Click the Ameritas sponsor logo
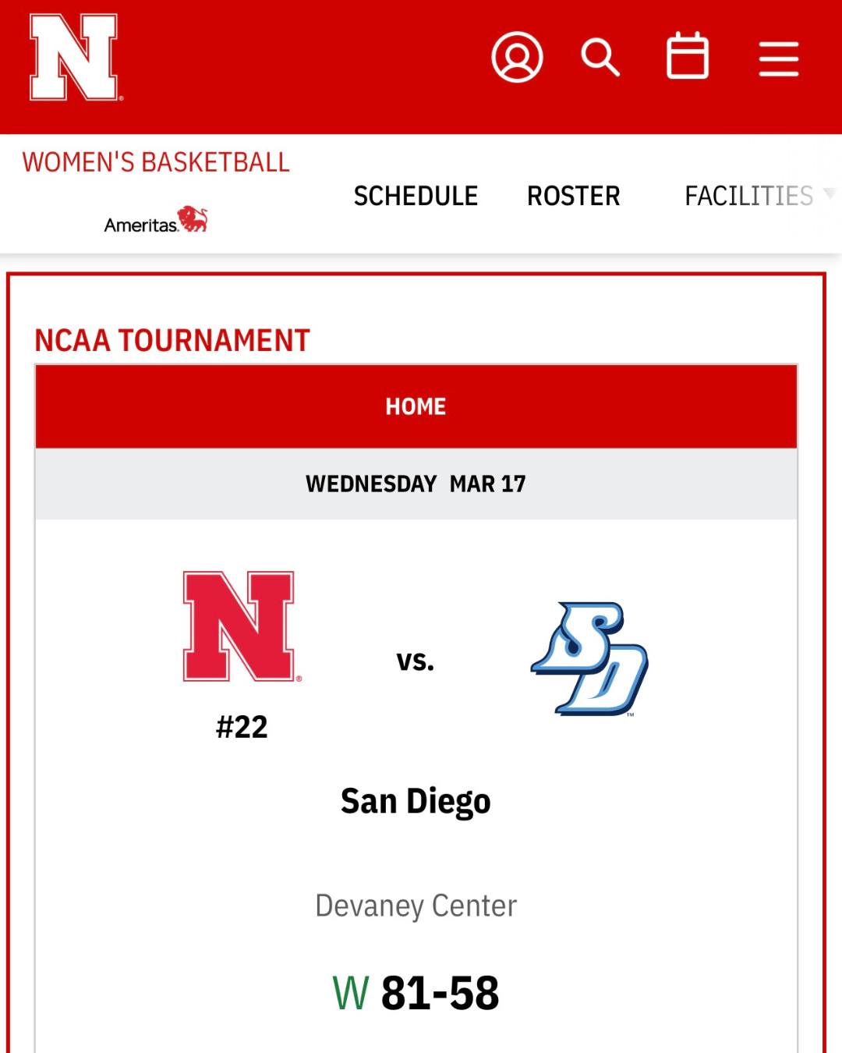 [156, 221]
